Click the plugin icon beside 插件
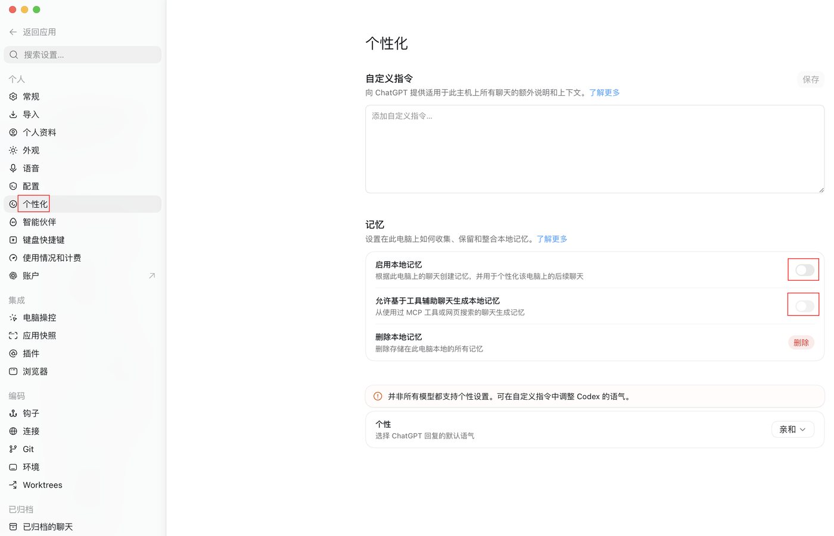The image size is (834, 536). point(13,353)
